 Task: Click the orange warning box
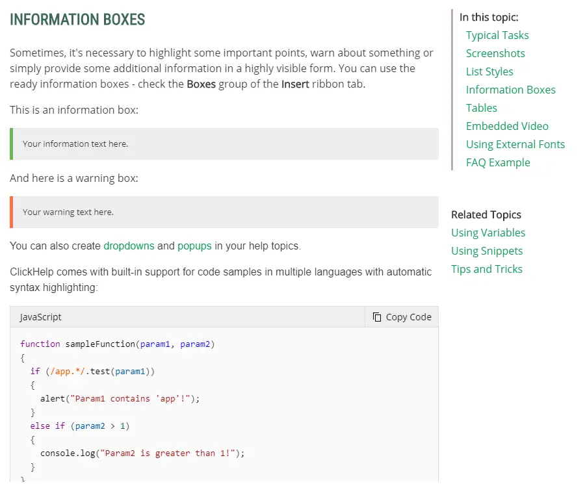(224, 212)
